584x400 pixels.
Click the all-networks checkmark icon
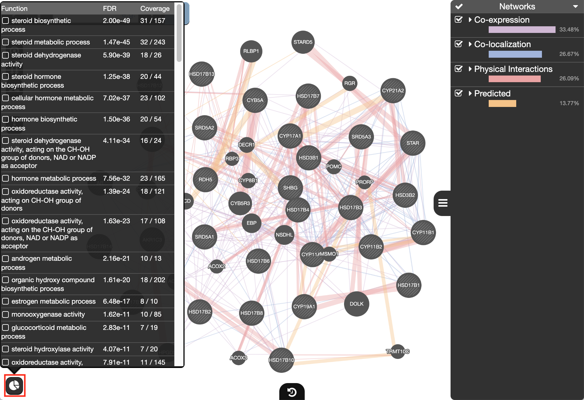click(459, 6)
